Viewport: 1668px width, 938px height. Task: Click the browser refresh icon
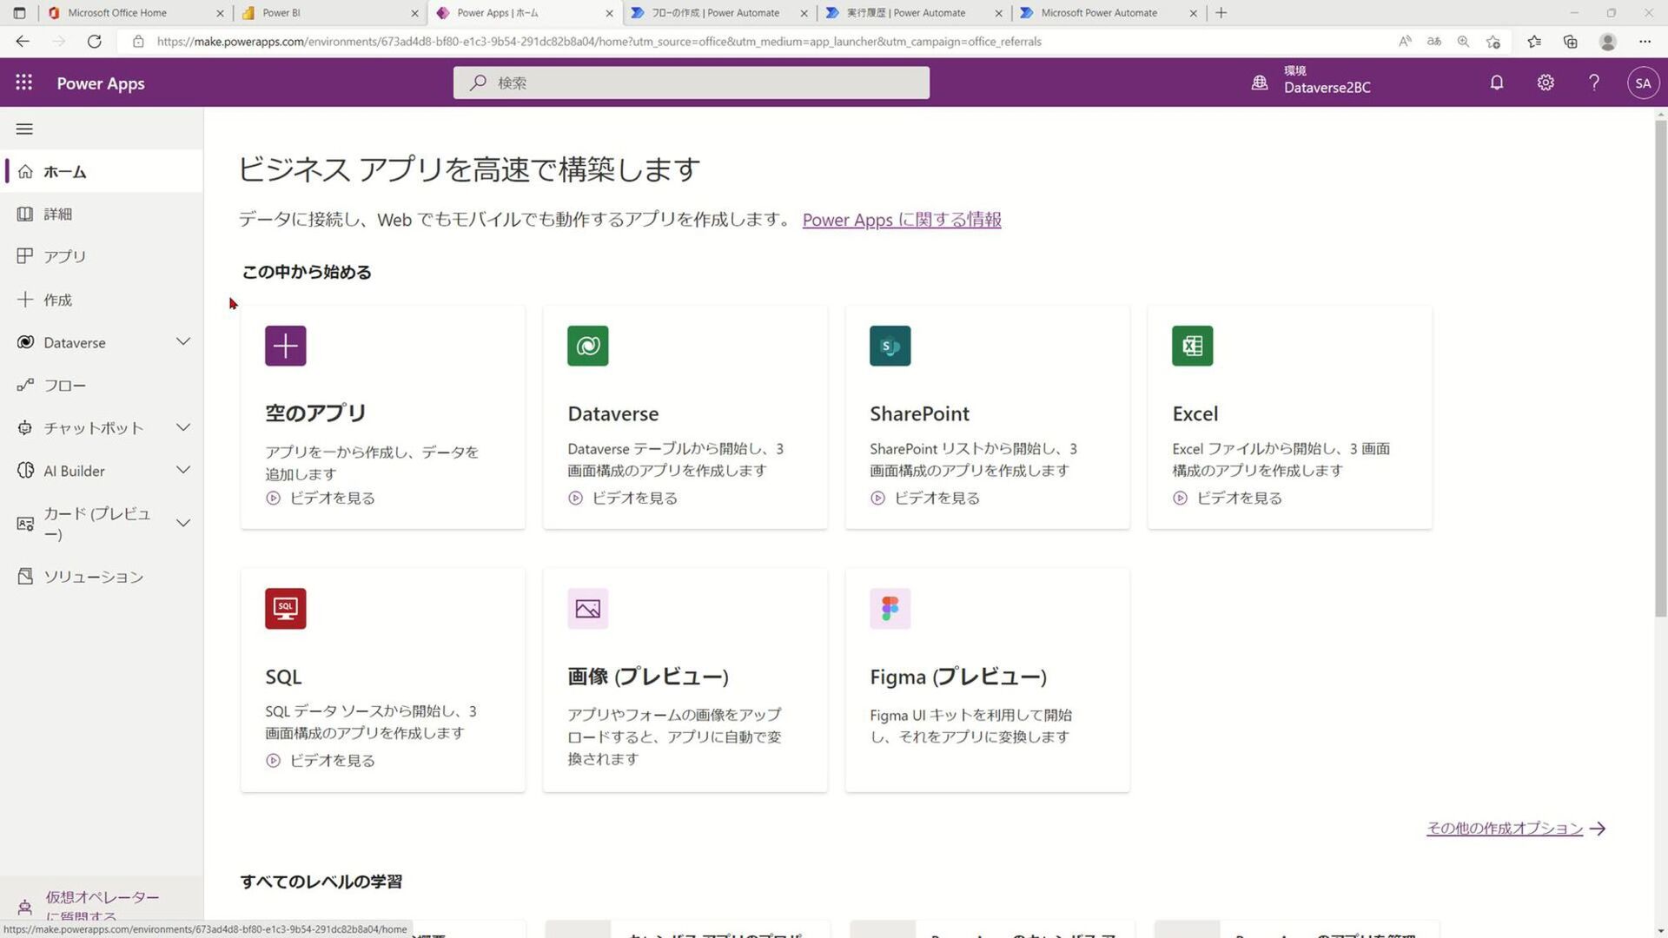point(95,41)
